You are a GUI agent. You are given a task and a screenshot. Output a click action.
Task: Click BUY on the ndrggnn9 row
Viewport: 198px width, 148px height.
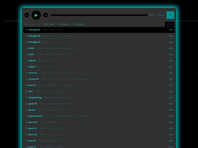[171, 42]
